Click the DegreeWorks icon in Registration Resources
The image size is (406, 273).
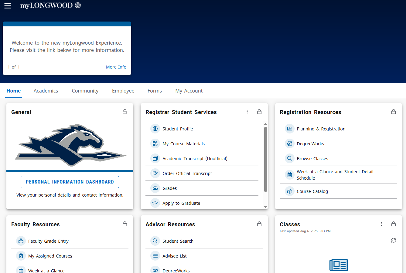click(290, 143)
